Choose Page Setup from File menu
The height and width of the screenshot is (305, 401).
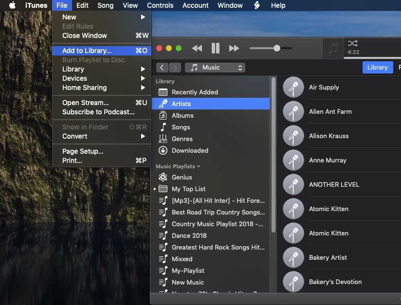pos(102,151)
